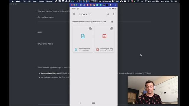Click the Vysor puzzle piece extensions icon
189x106 pixels.
(110, 5)
